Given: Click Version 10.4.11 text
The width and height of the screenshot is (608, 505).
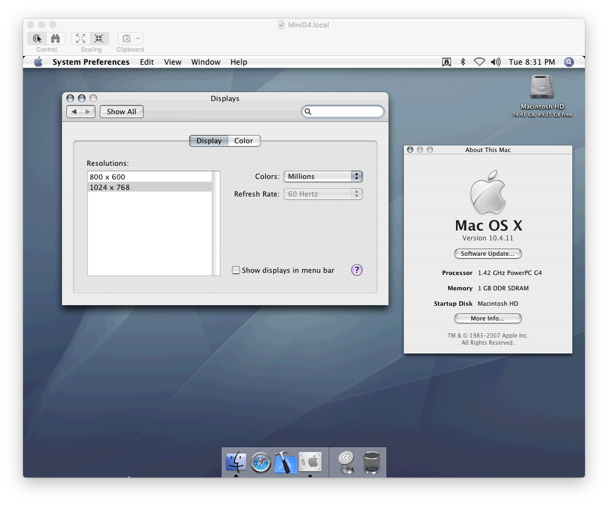Looking at the screenshot, I should click(488, 238).
